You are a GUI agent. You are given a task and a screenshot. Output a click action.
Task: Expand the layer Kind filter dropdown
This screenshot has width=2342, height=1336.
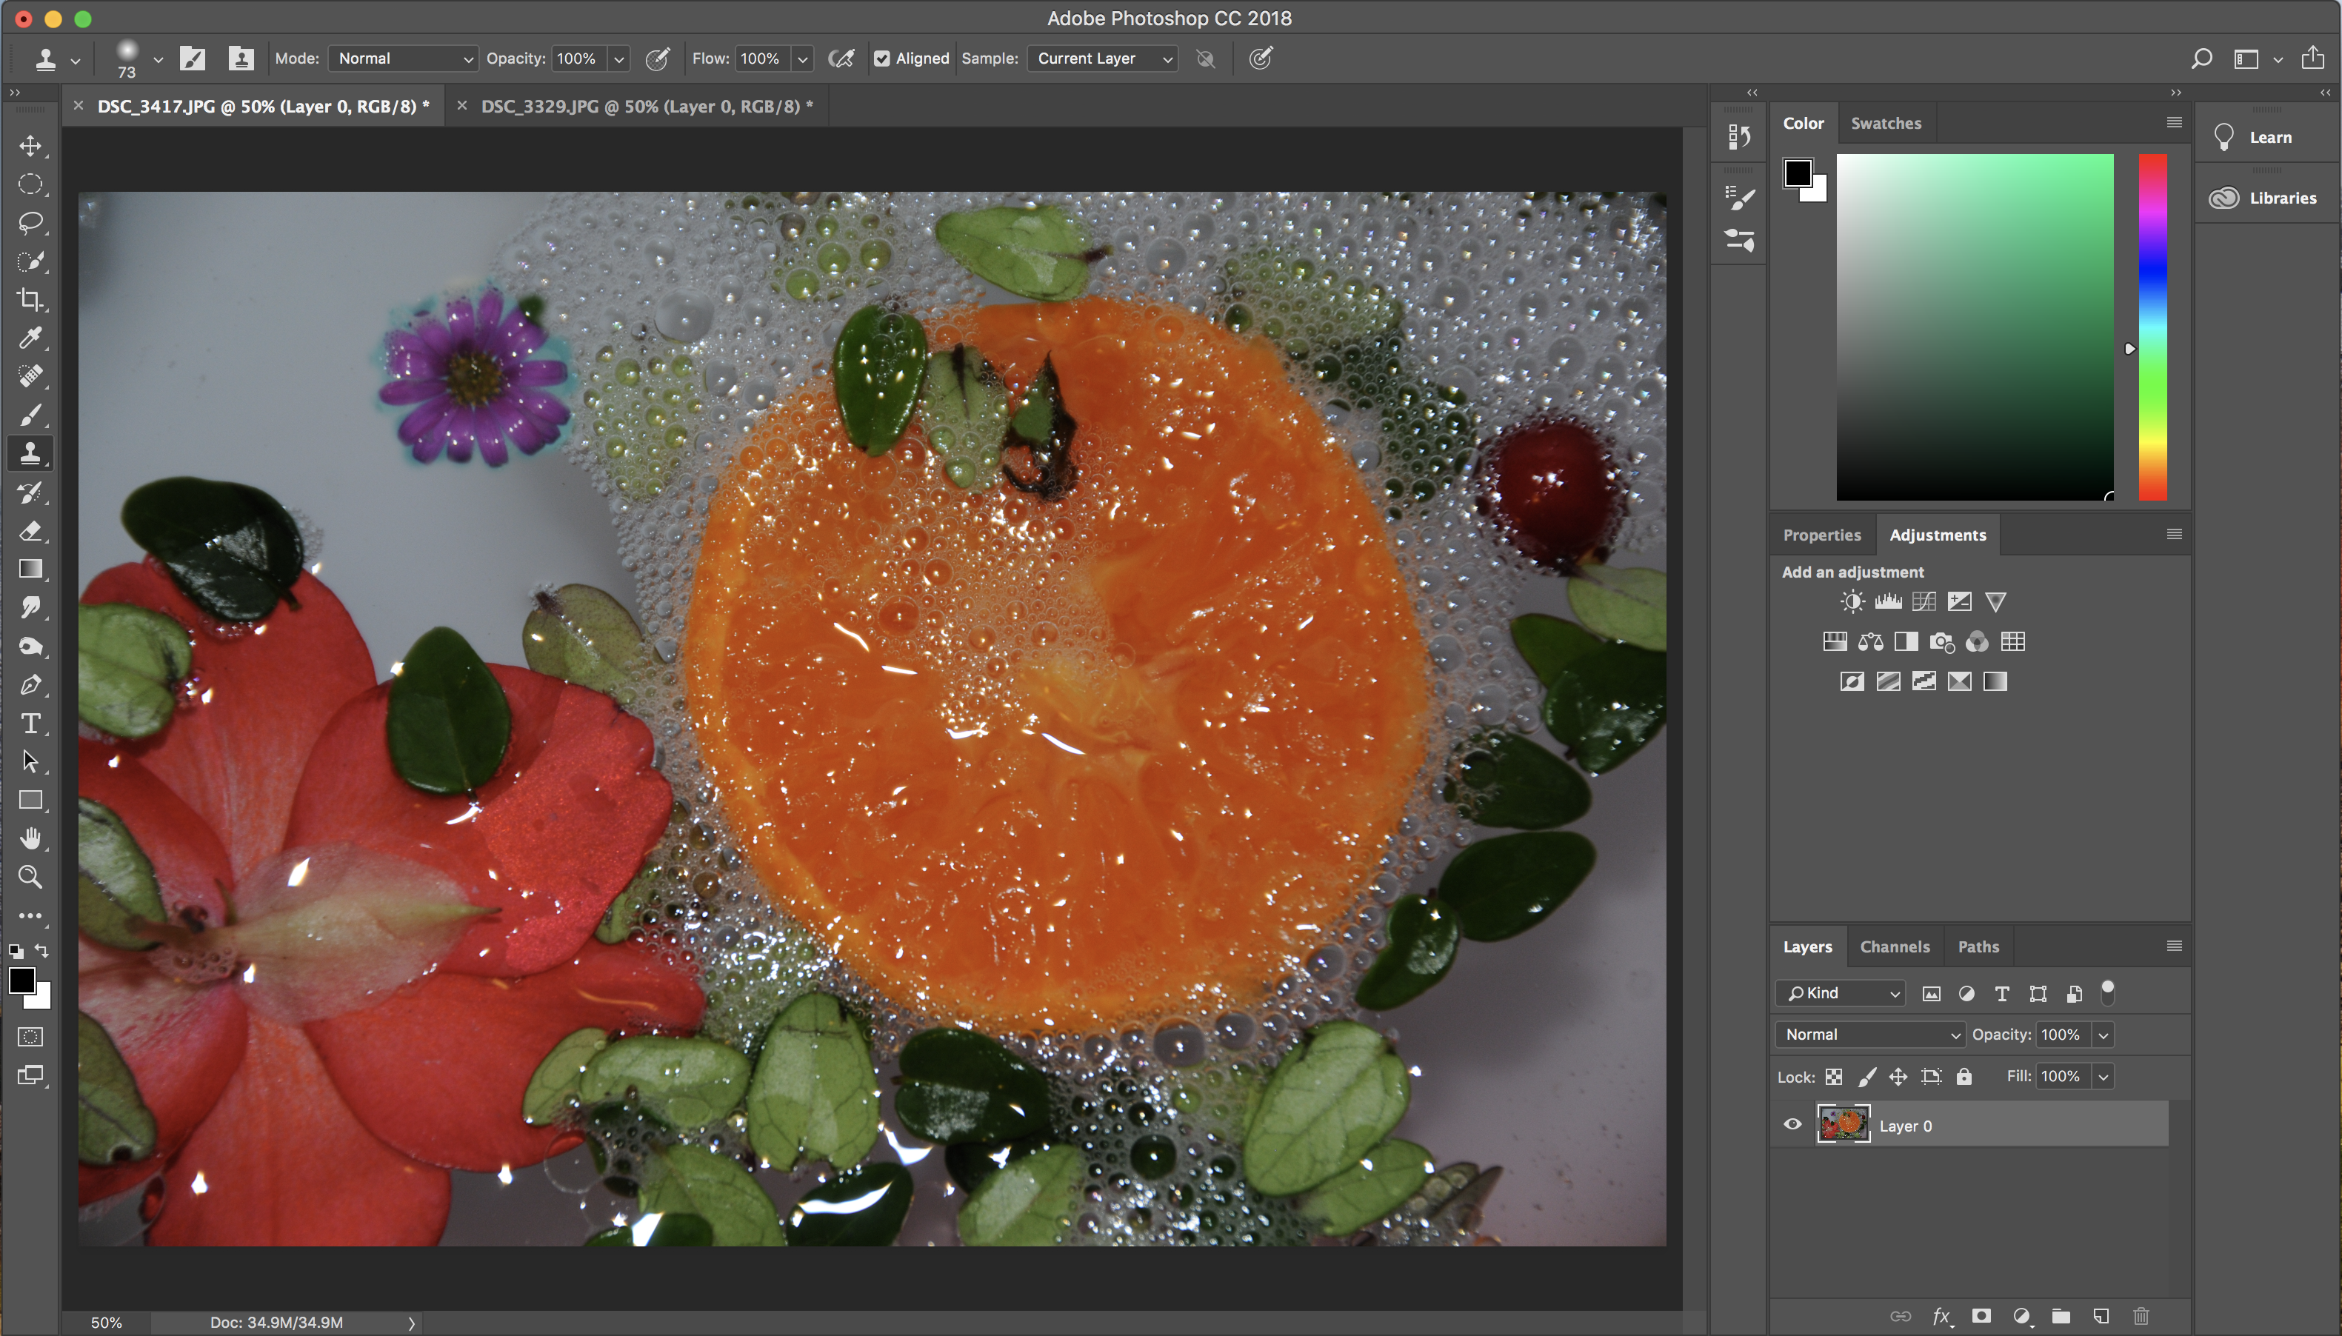point(1840,993)
